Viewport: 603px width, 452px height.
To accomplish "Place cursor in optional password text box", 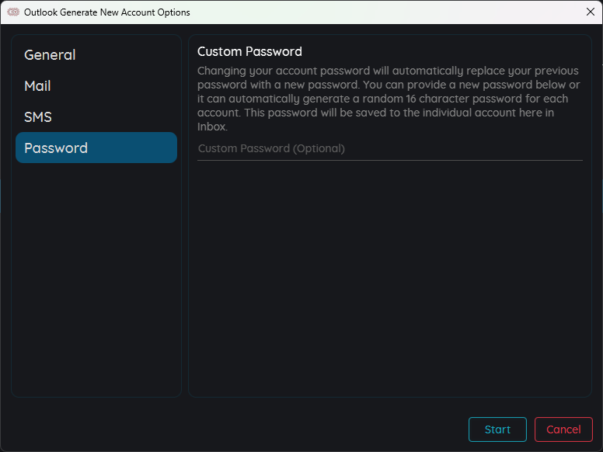I will coord(390,149).
